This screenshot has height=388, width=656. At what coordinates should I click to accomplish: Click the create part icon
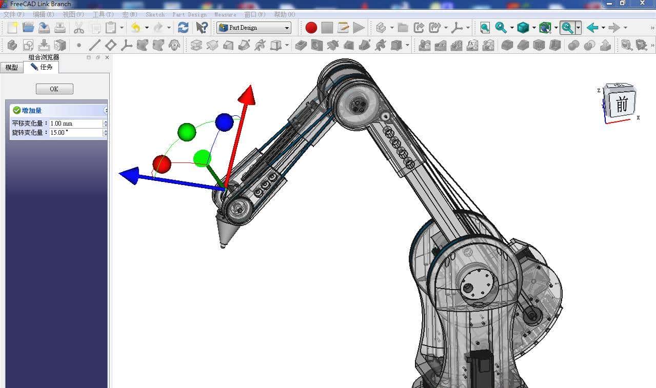tap(381, 28)
